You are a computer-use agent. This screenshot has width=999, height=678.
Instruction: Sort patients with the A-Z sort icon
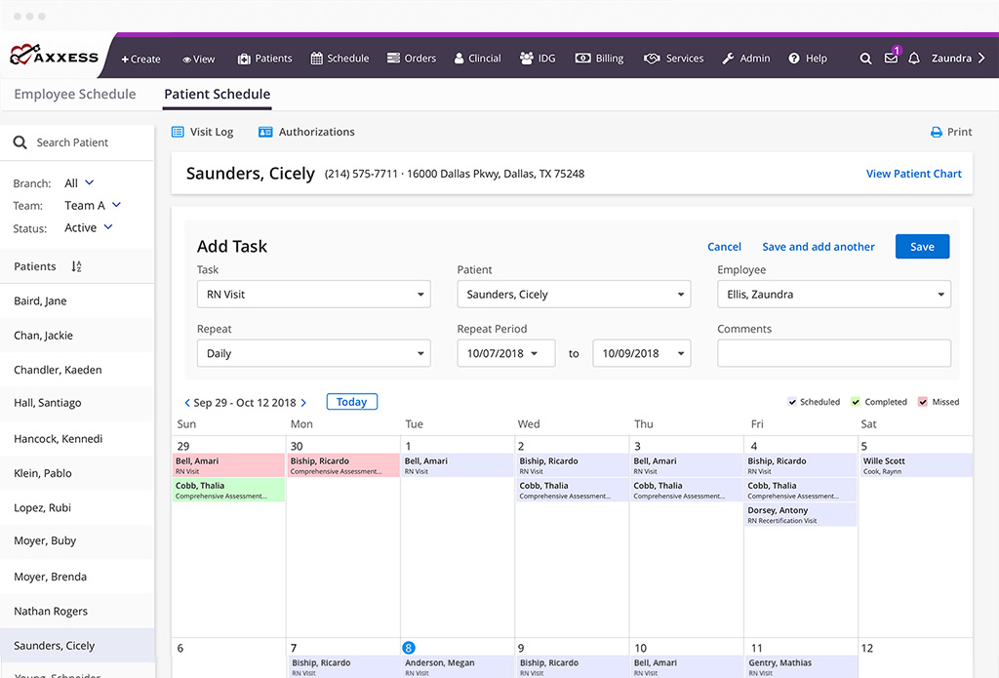pos(77,266)
